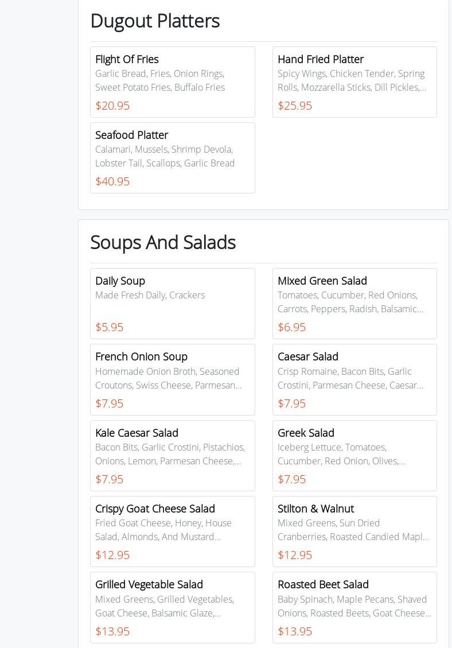Image resolution: width=452 pixels, height=648 pixels.
Task: Click the $40.95 Seafood Platter price
Action: coord(112,181)
